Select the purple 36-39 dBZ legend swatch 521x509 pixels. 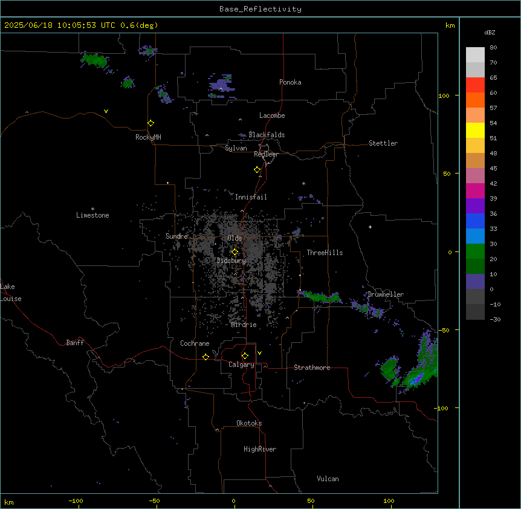[x=475, y=206]
